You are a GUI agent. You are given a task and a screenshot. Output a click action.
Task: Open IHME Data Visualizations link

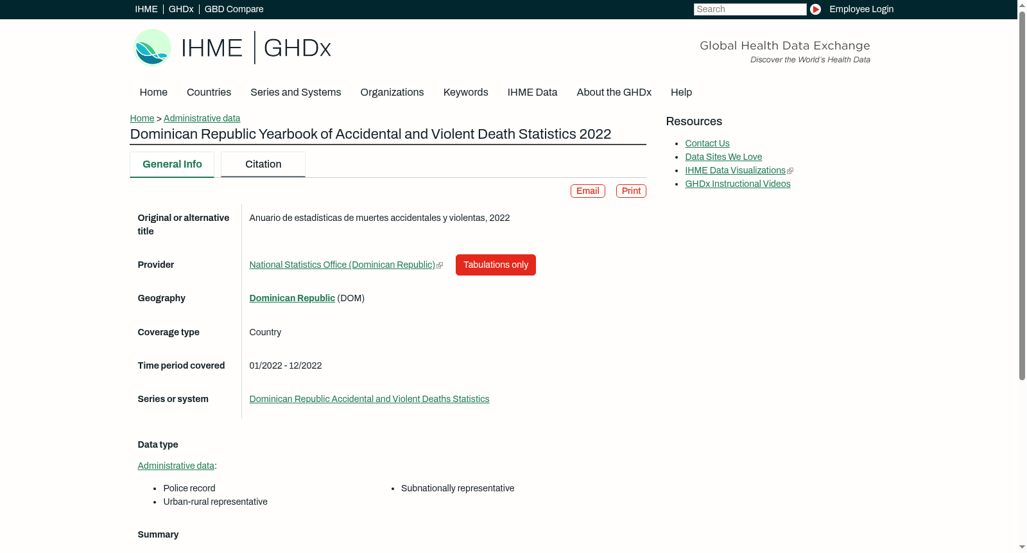[x=735, y=170]
